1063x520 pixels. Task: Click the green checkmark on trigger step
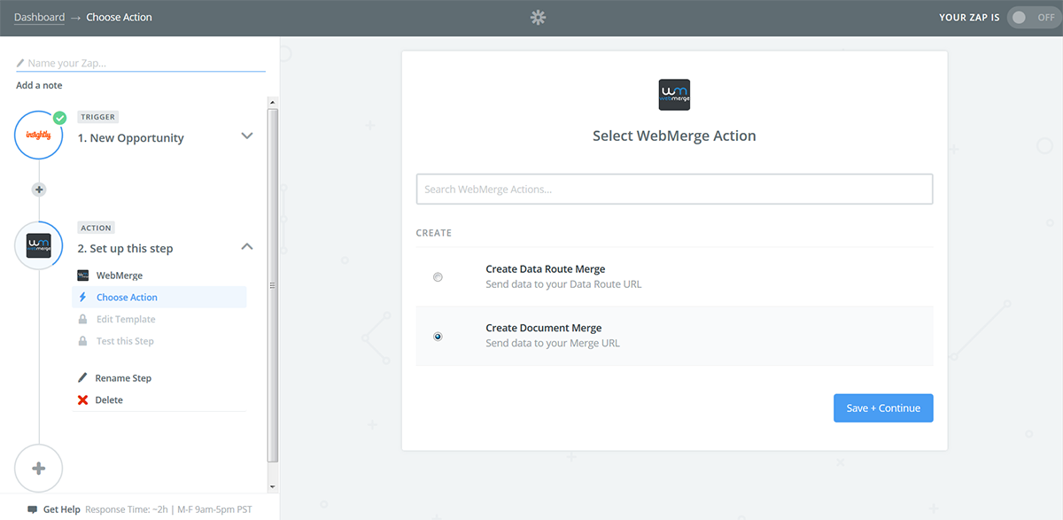pyautogui.click(x=59, y=118)
